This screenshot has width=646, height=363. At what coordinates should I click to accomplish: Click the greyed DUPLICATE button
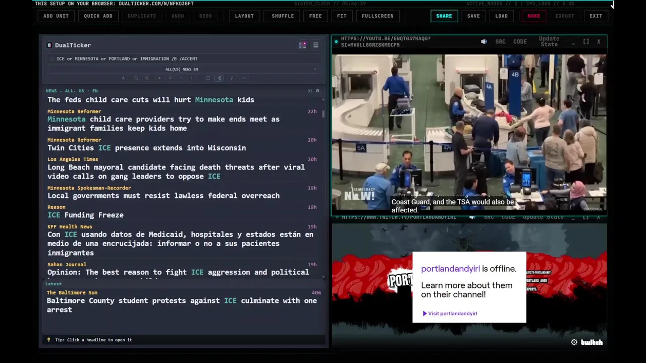coord(142,16)
